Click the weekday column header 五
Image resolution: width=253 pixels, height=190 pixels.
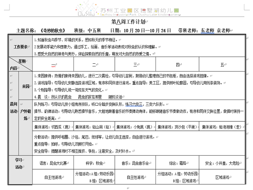(222, 64)
